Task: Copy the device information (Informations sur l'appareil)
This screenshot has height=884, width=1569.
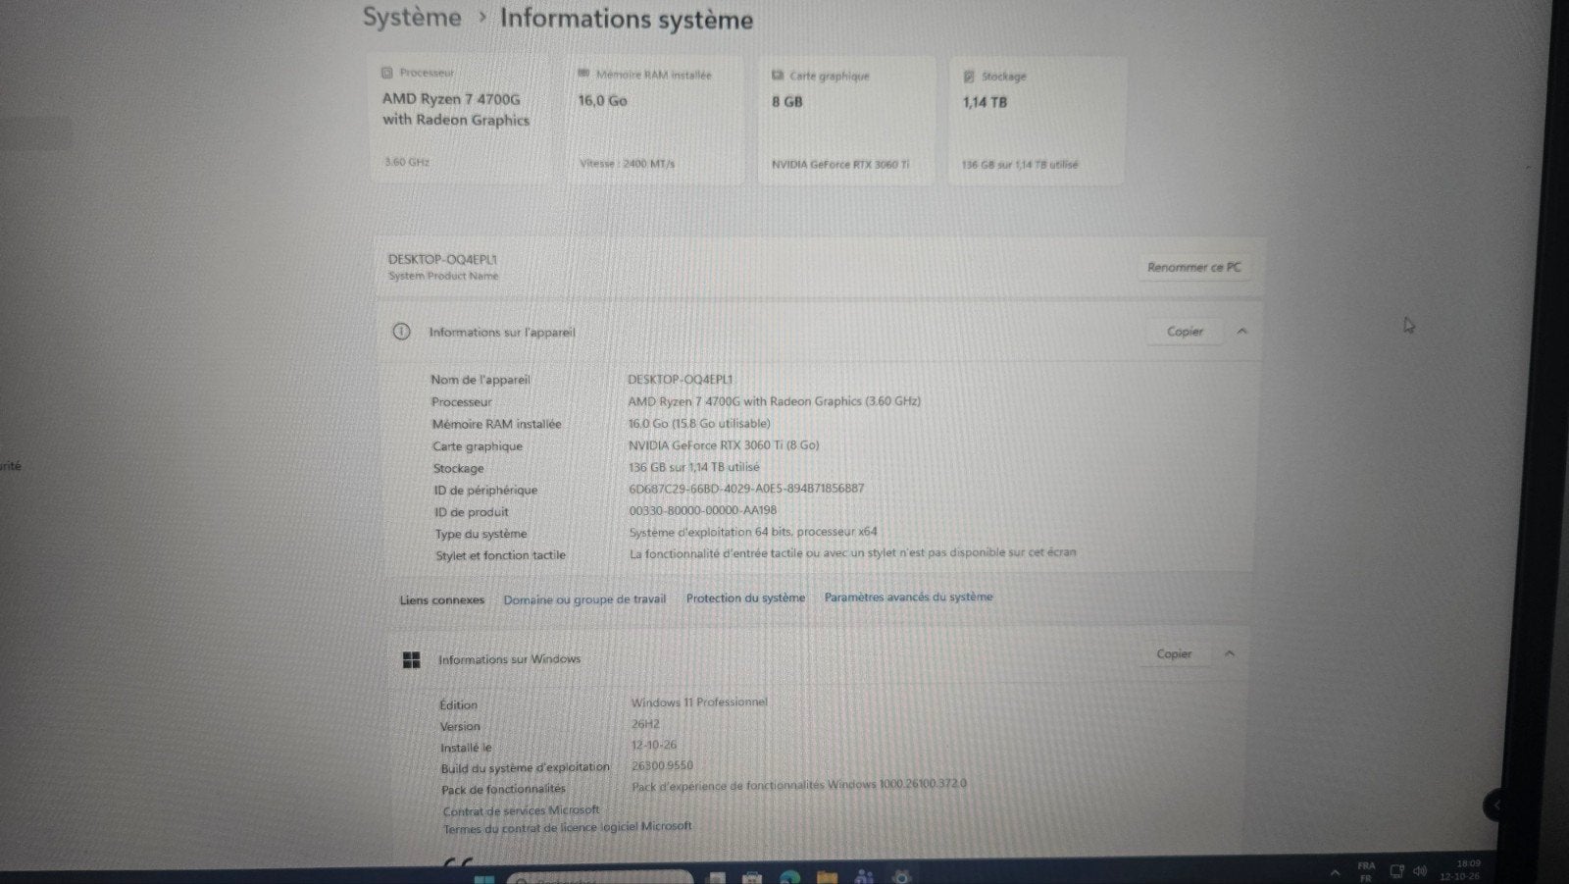Action: click(x=1185, y=332)
